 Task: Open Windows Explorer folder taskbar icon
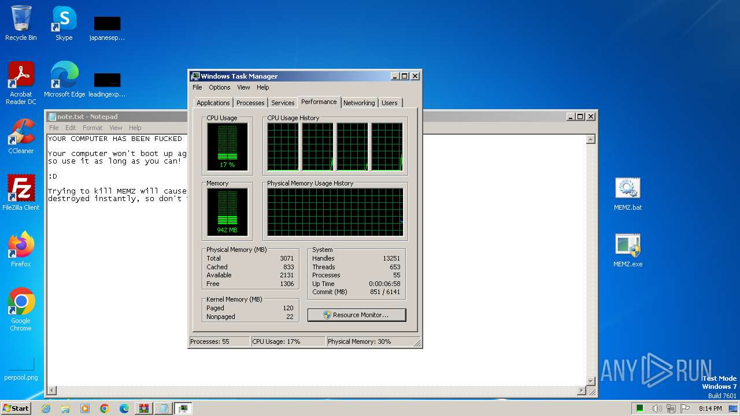(x=65, y=408)
